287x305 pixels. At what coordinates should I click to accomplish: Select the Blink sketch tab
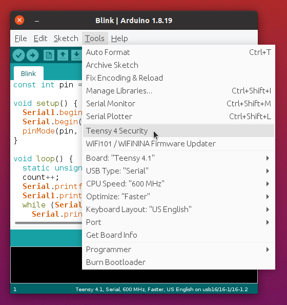point(29,73)
